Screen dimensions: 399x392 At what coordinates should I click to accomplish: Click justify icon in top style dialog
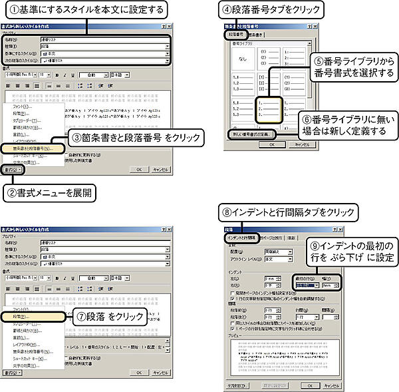pyautogui.click(x=37, y=86)
